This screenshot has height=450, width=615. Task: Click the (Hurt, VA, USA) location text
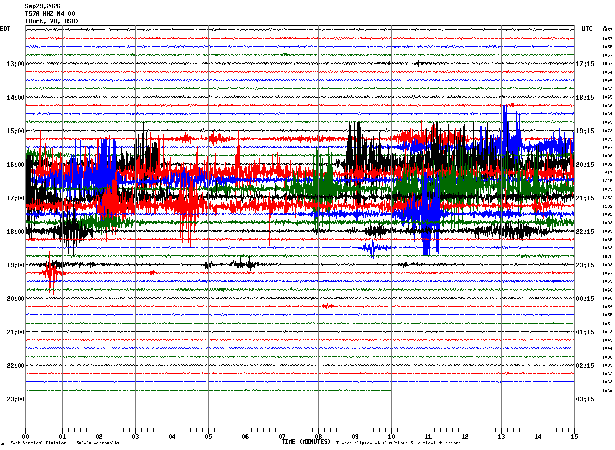coord(52,21)
